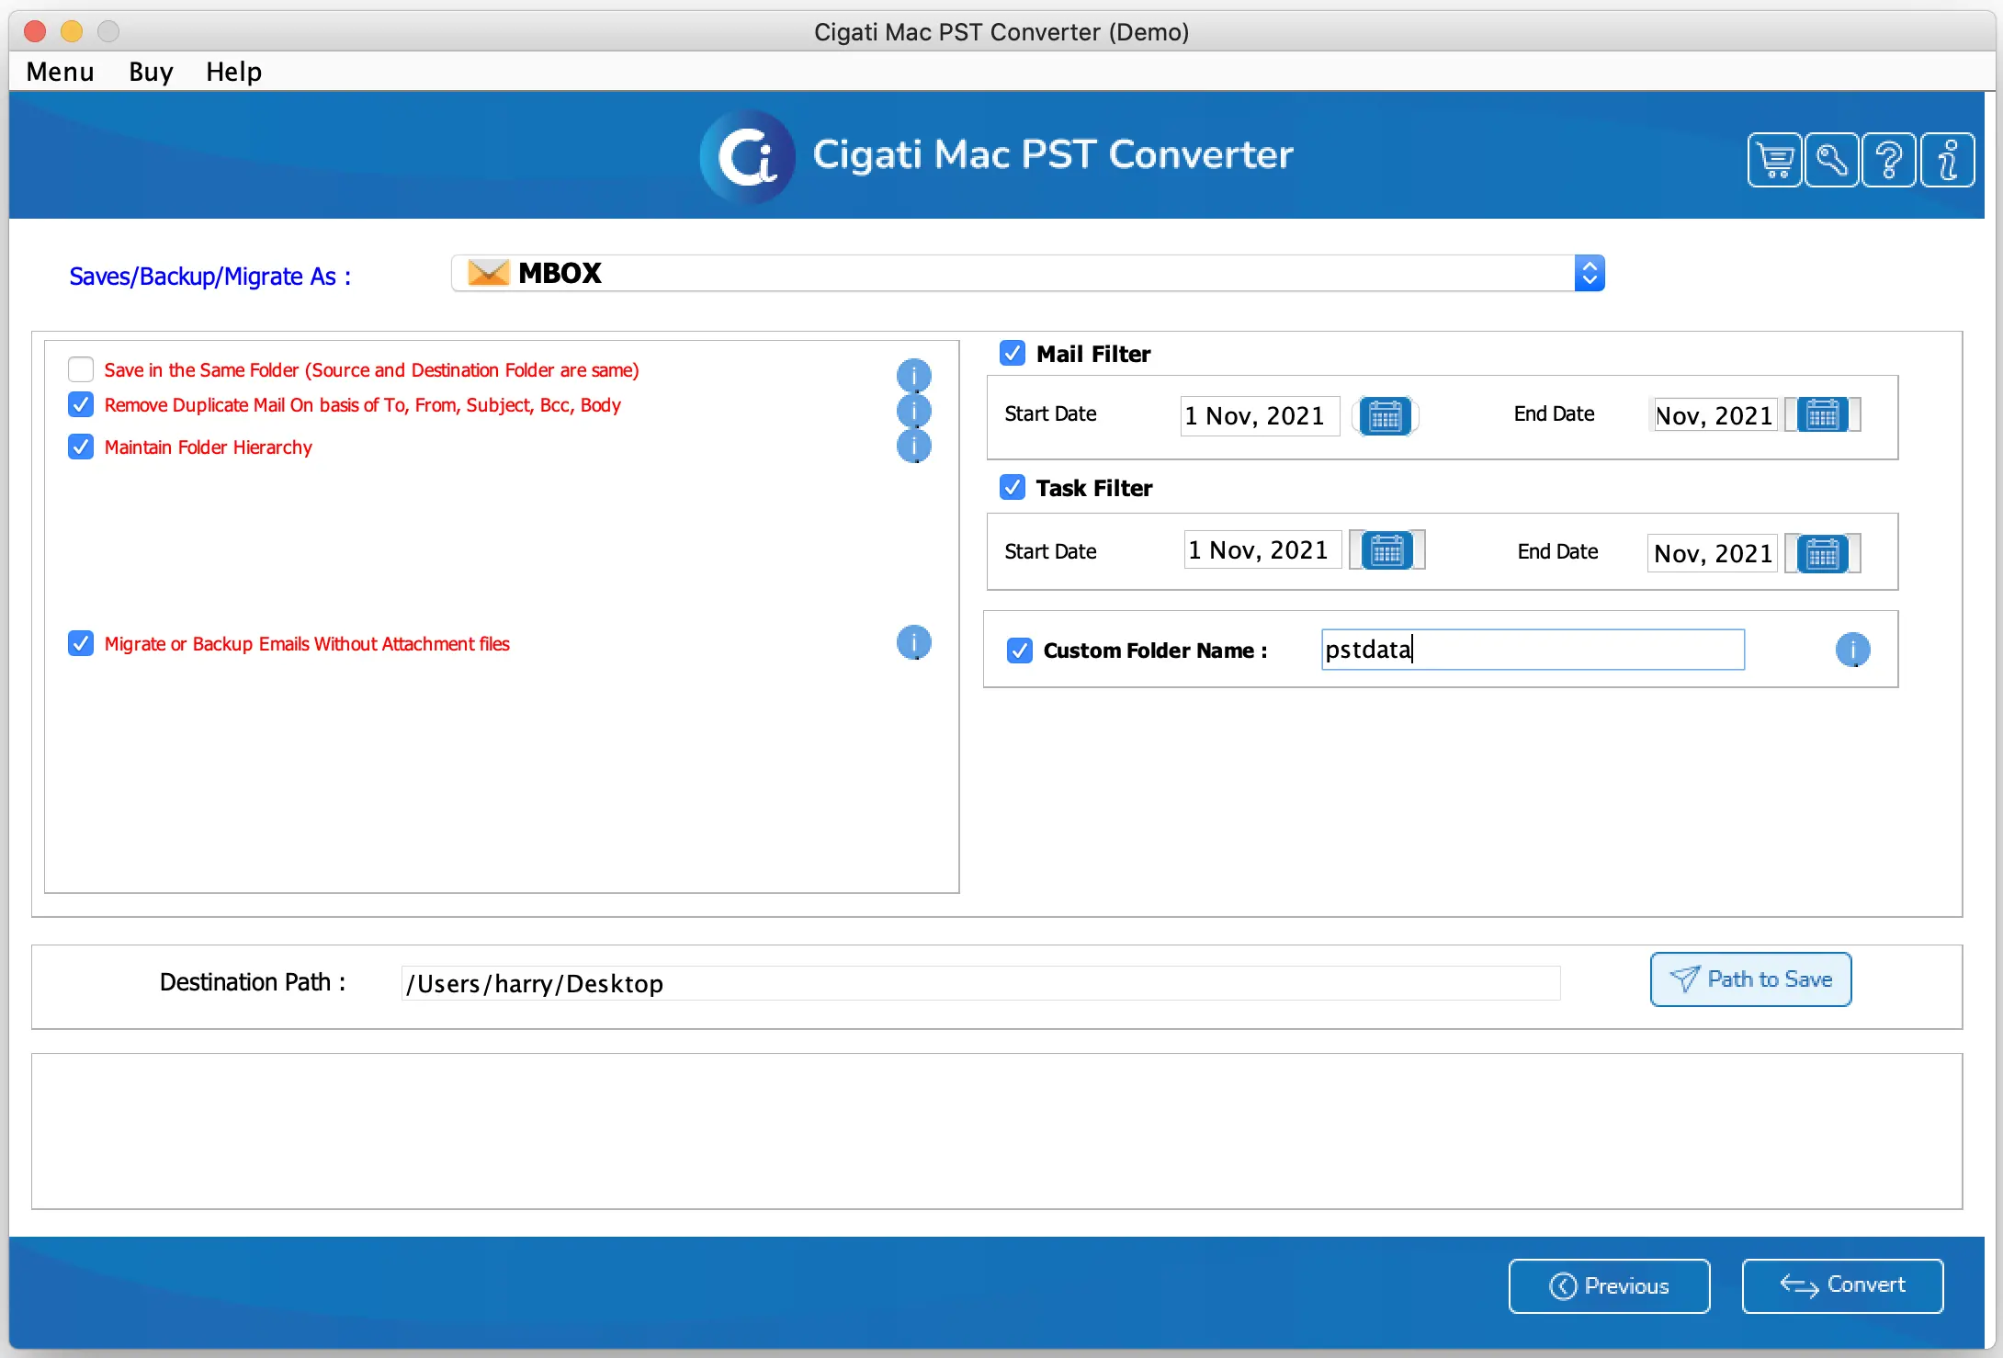
Task: Show info for Migrate Without Attachment files
Action: [x=913, y=642]
